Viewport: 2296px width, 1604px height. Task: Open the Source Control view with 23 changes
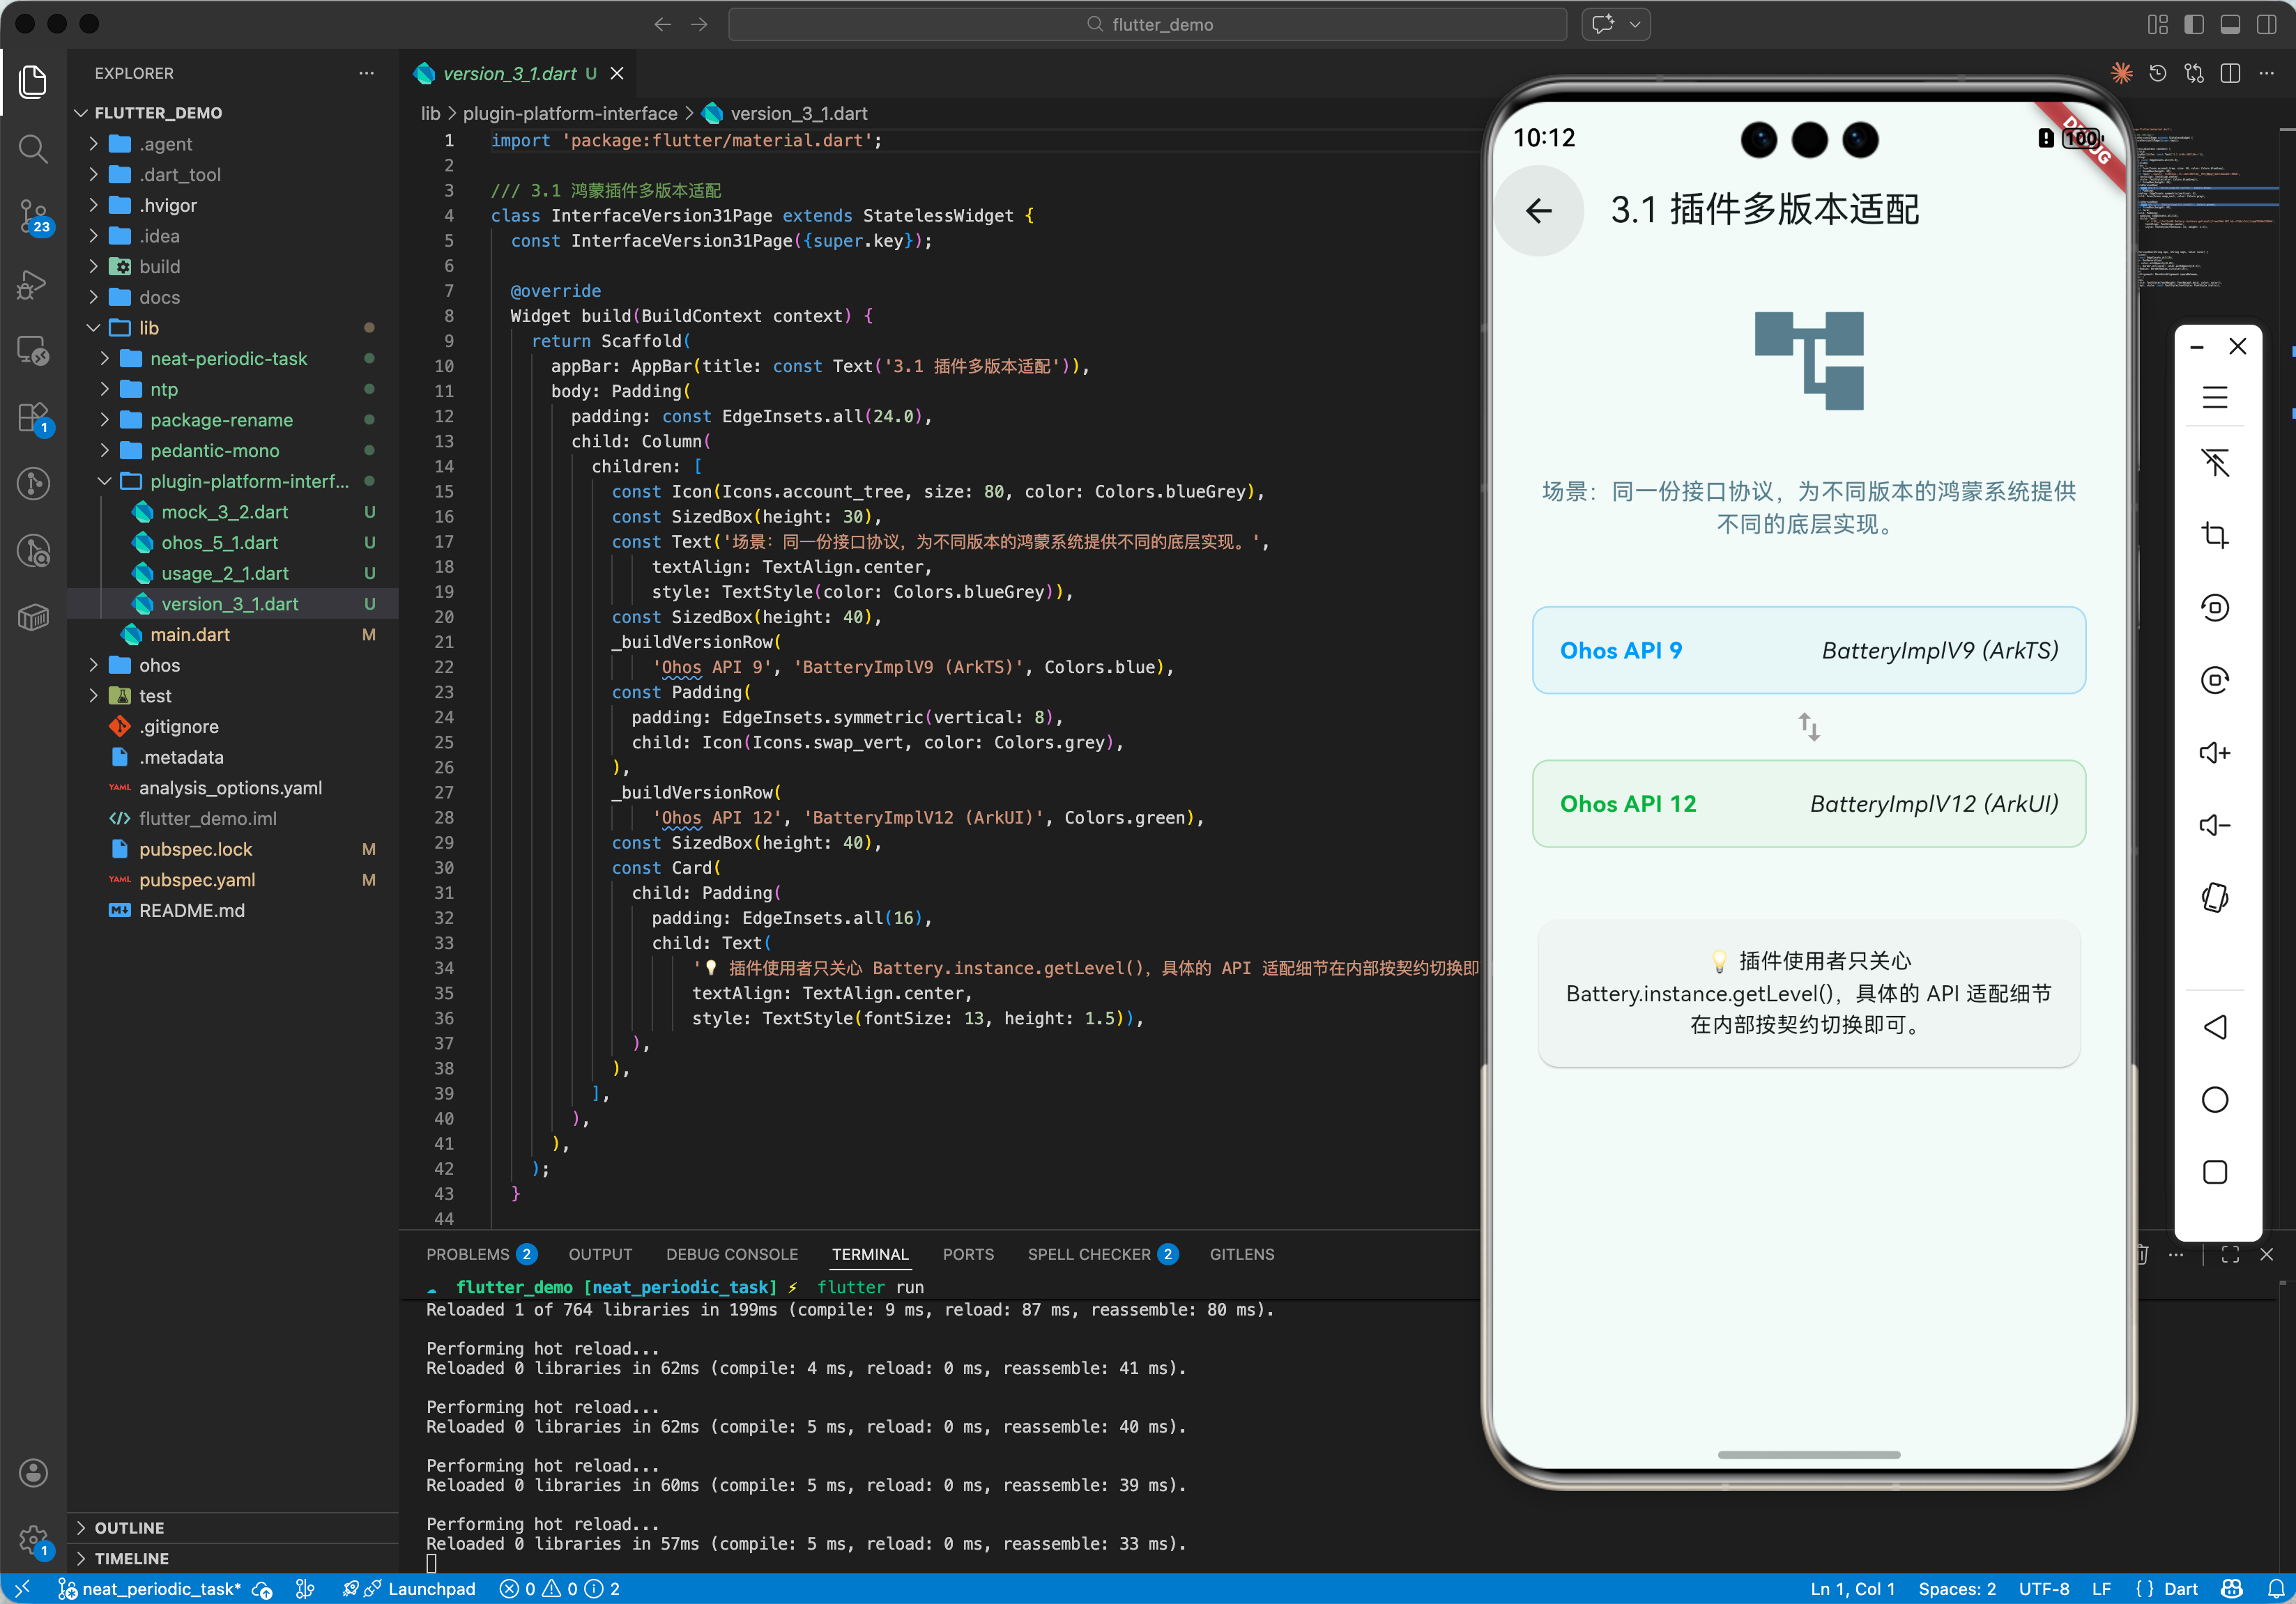pyautogui.click(x=33, y=215)
